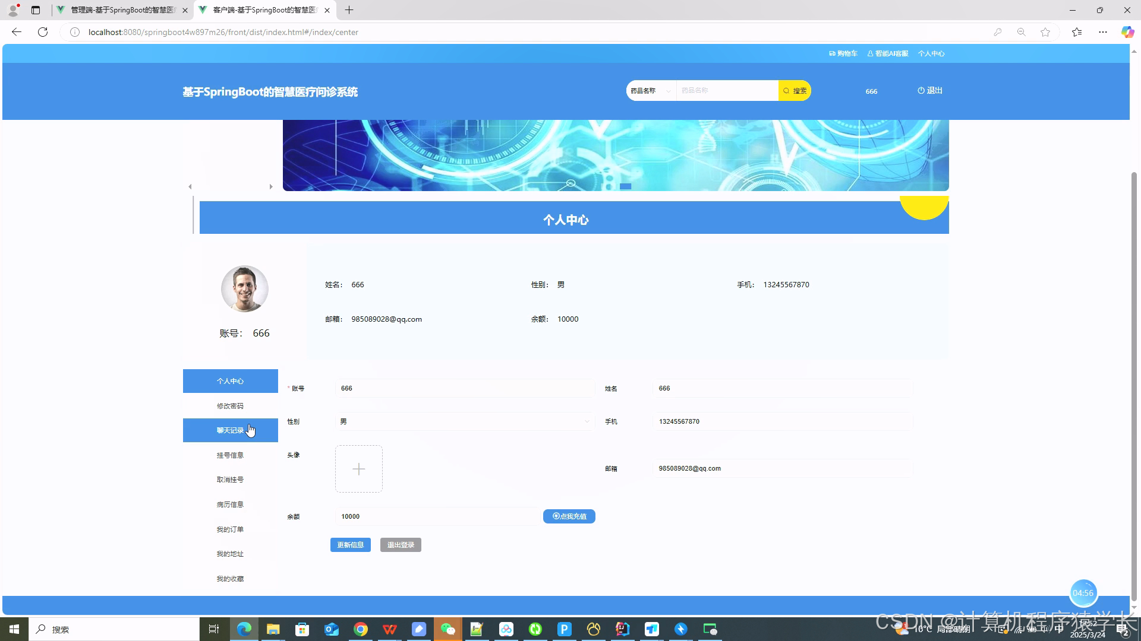Click the 更新信息 update button
1141x641 pixels.
click(350, 544)
